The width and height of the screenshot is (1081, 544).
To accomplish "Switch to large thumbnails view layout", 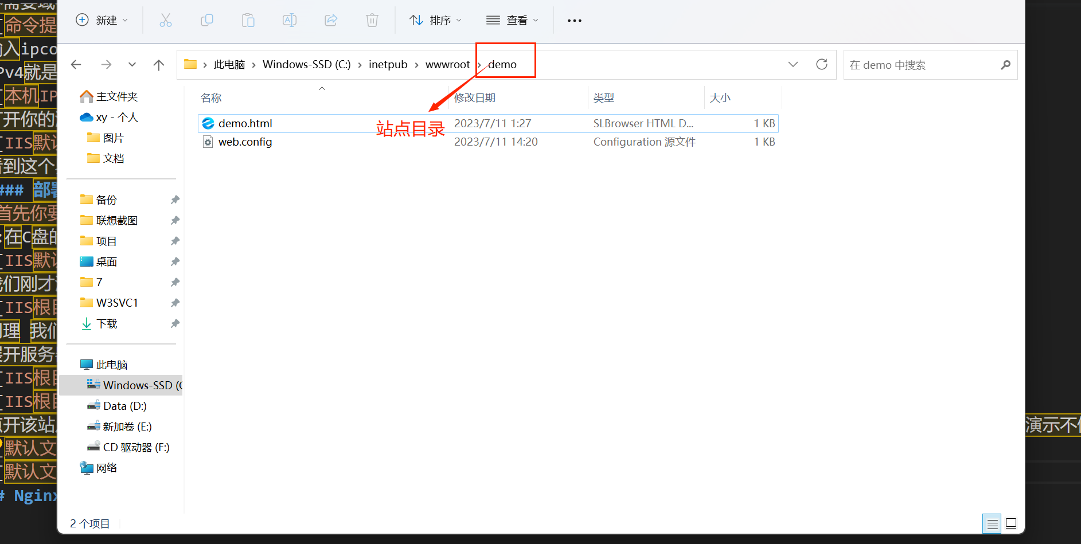I will tap(1011, 523).
